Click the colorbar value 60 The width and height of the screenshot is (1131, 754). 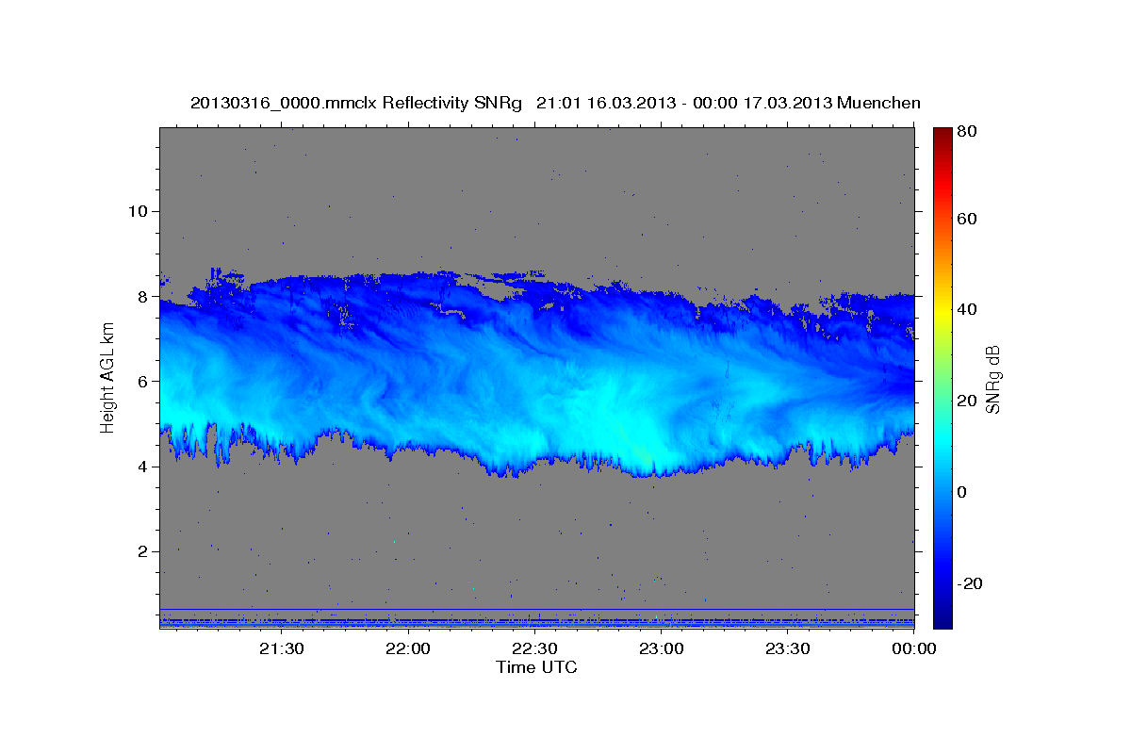[967, 219]
